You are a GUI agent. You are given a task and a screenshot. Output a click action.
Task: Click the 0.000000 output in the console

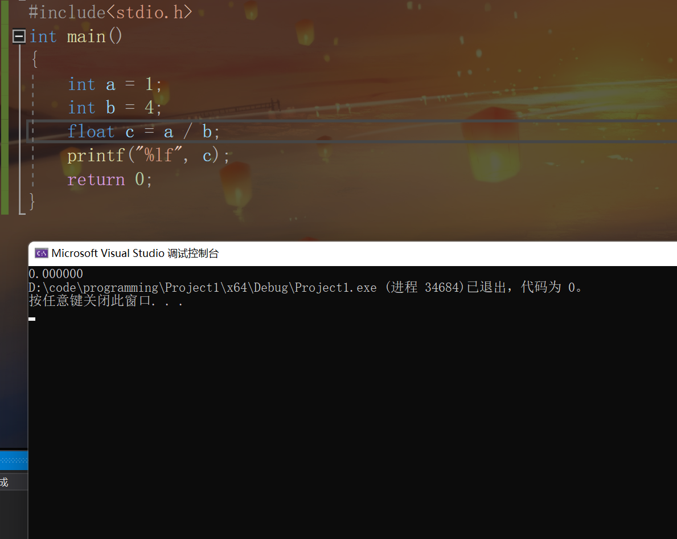(x=56, y=274)
